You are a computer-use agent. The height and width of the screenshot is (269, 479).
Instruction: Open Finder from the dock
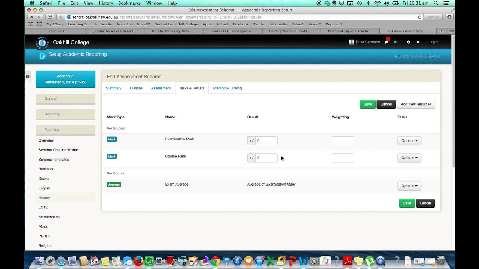tap(39, 261)
